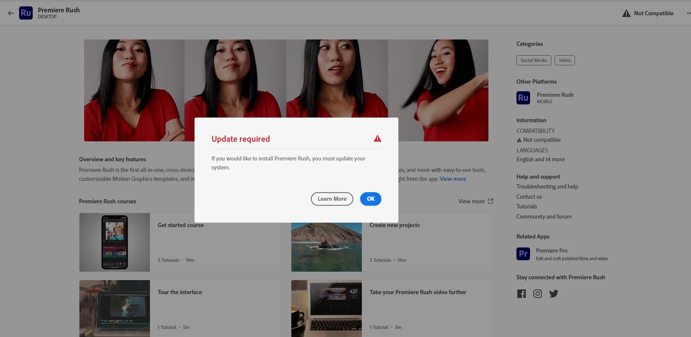Open Contact us link

[x=529, y=197]
